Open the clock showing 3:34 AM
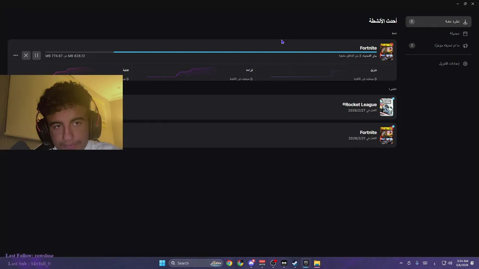The width and height of the screenshot is (479, 269). click(463, 263)
